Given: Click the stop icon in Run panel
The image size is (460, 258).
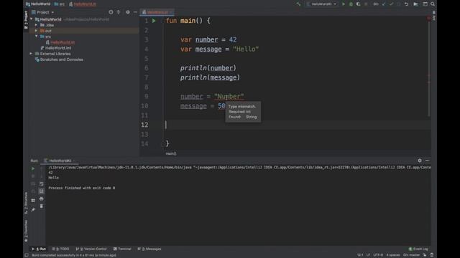Looking at the screenshot, I should tap(33, 176).
